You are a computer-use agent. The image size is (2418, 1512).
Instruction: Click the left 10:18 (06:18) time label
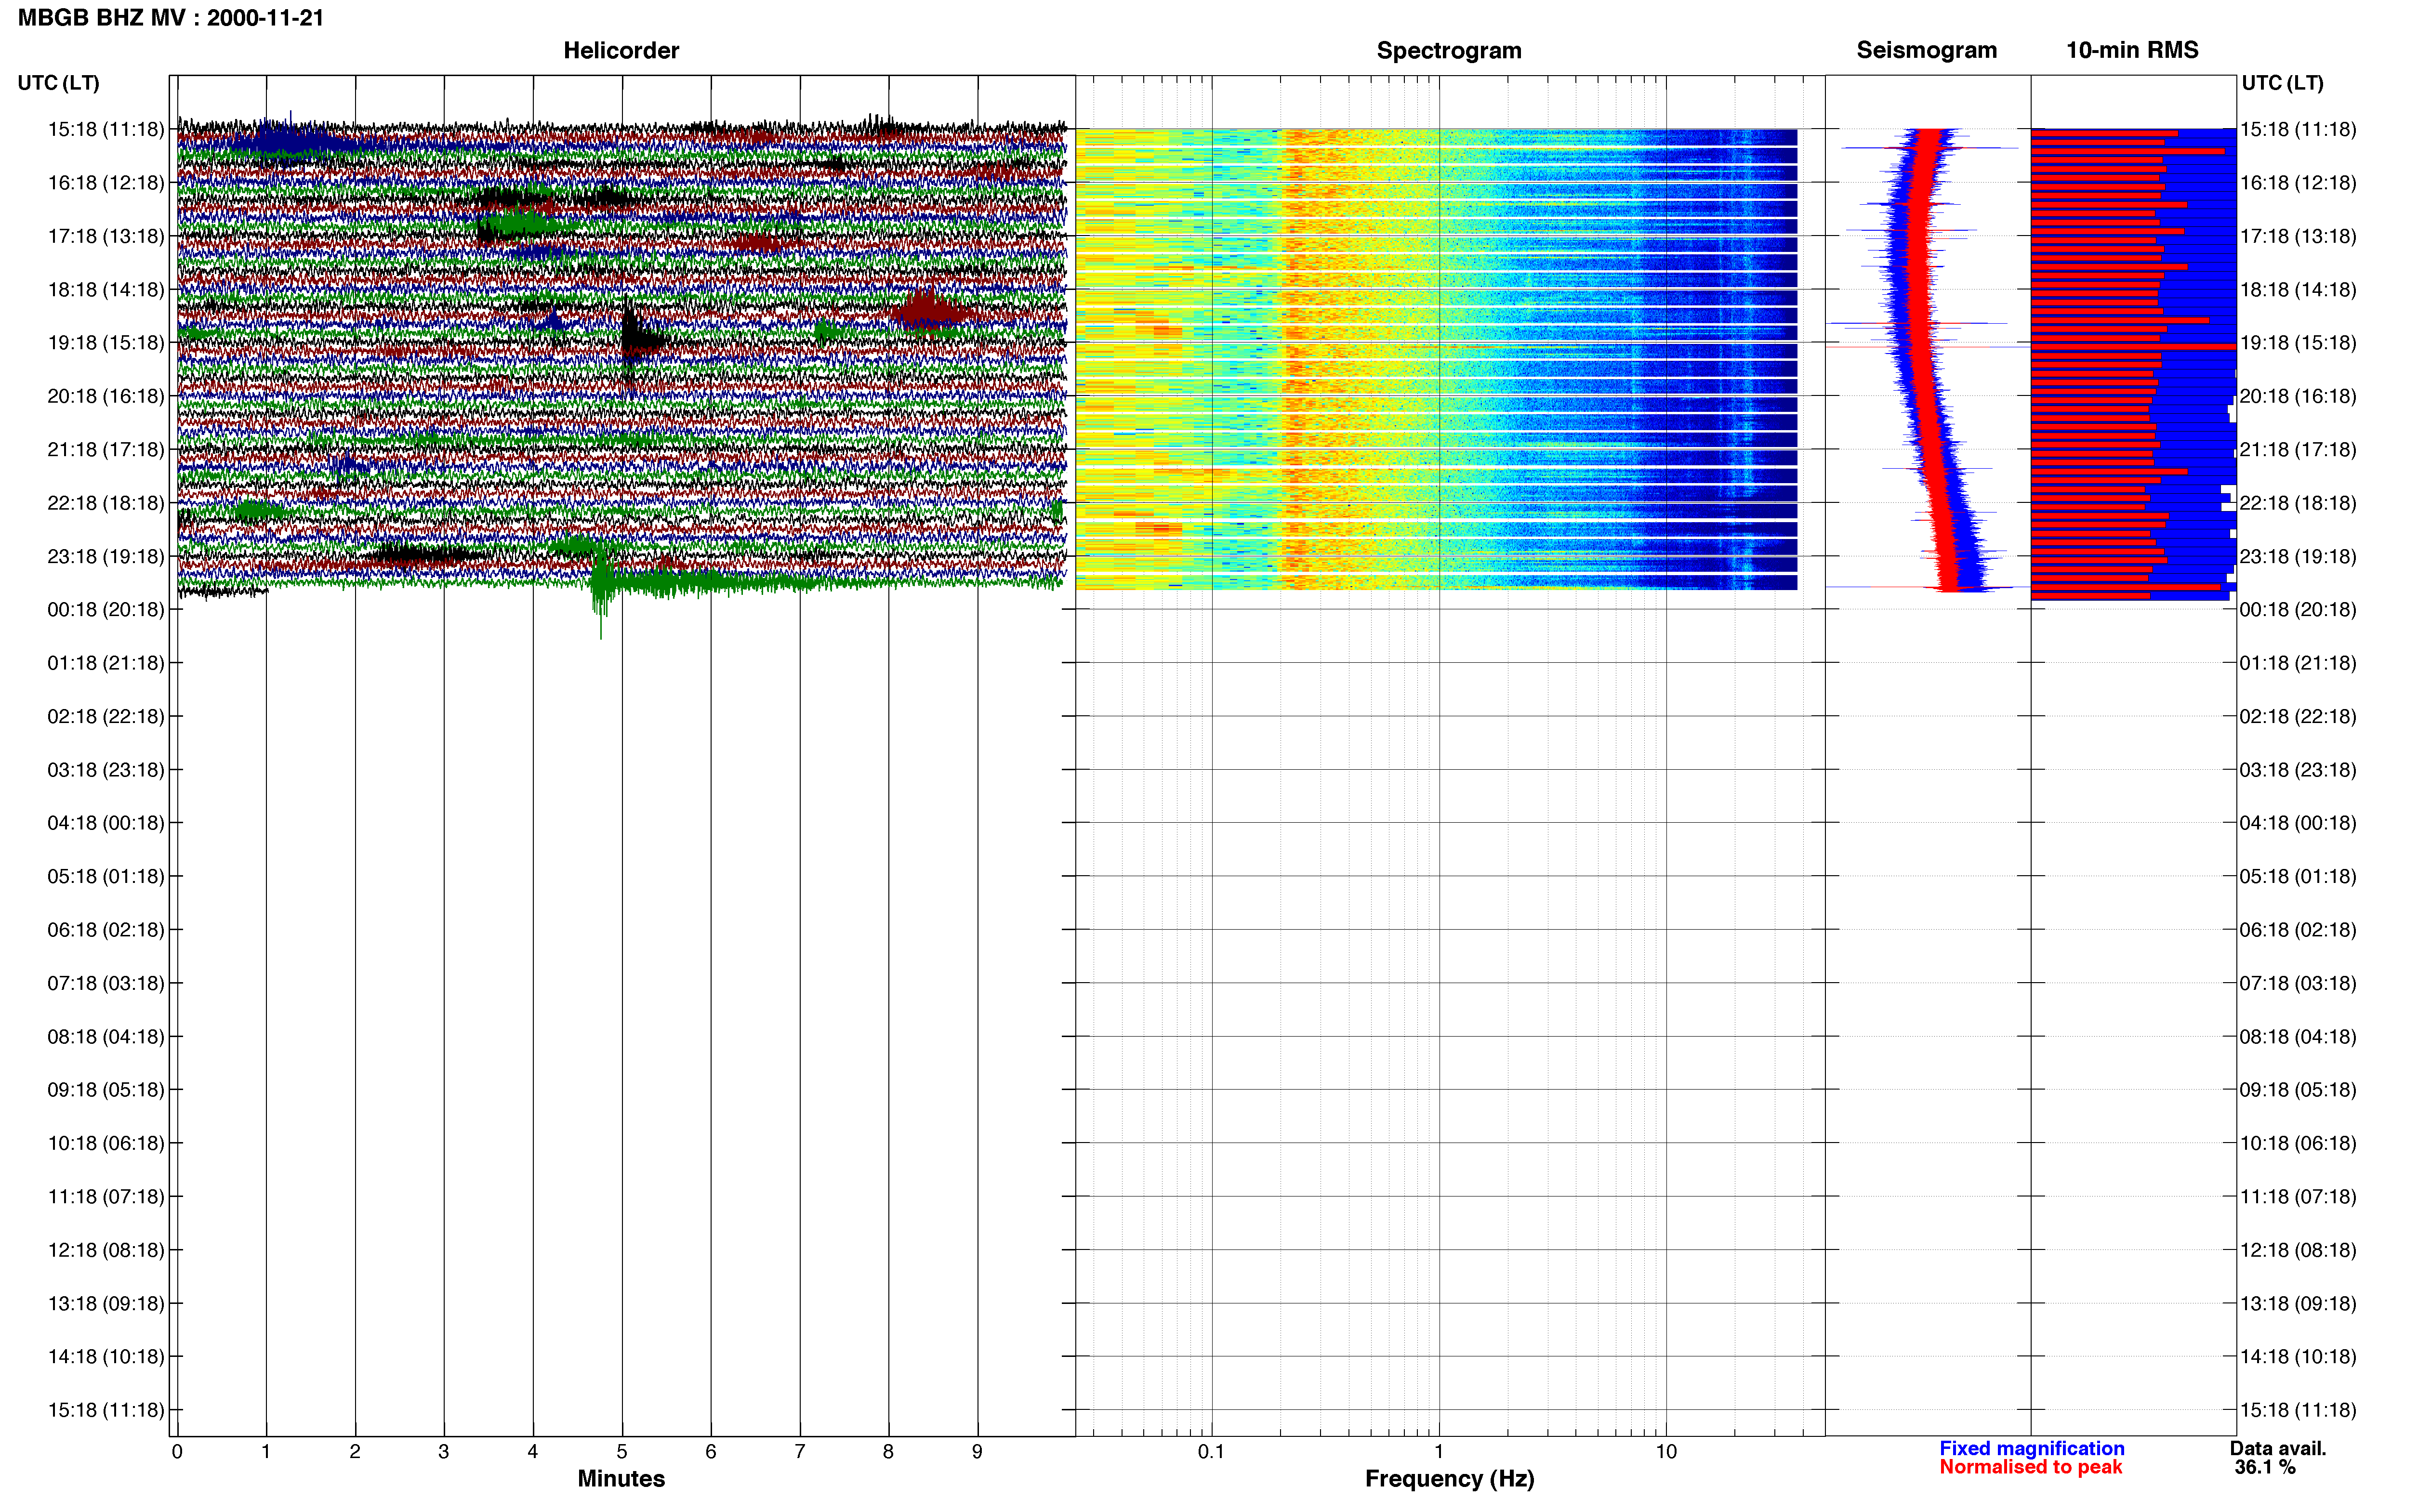[106, 1143]
